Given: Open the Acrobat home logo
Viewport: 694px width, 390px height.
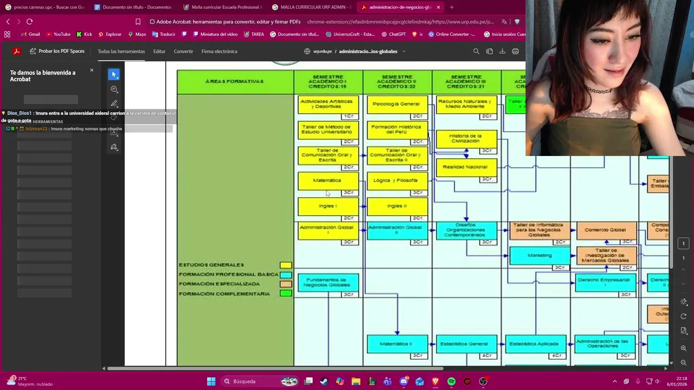Looking at the screenshot, I should 17,51.
